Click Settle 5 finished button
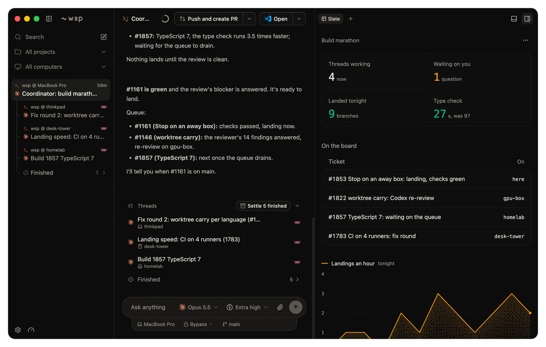546x347 pixels. [263, 206]
